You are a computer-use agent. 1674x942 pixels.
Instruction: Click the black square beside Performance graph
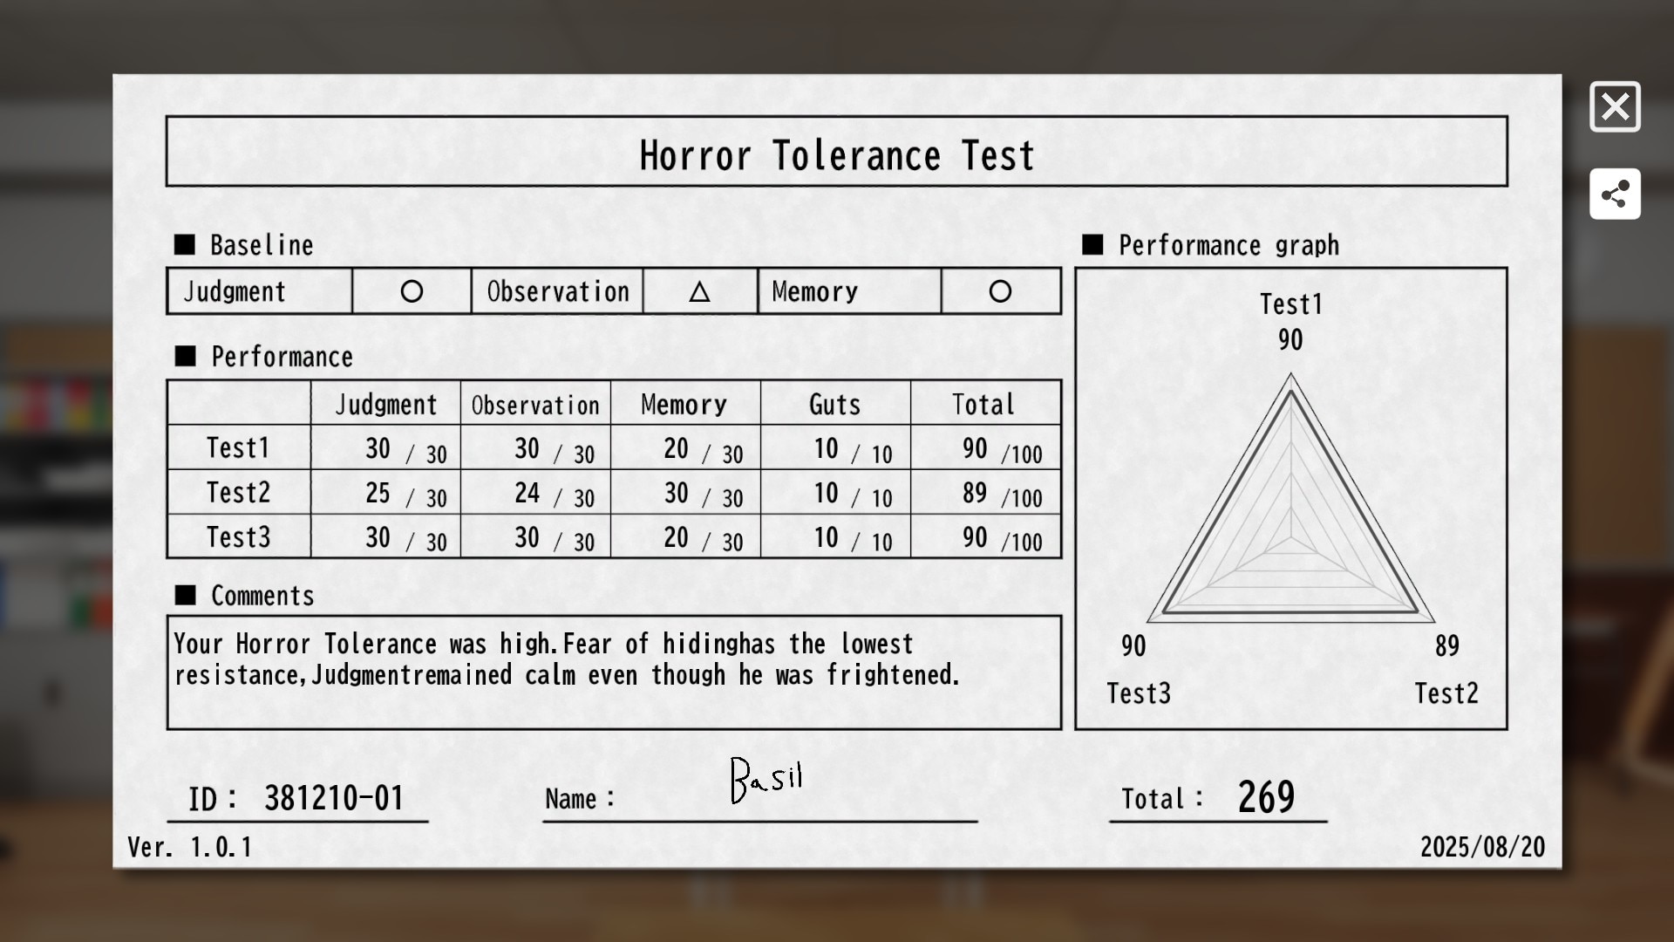coord(1092,244)
